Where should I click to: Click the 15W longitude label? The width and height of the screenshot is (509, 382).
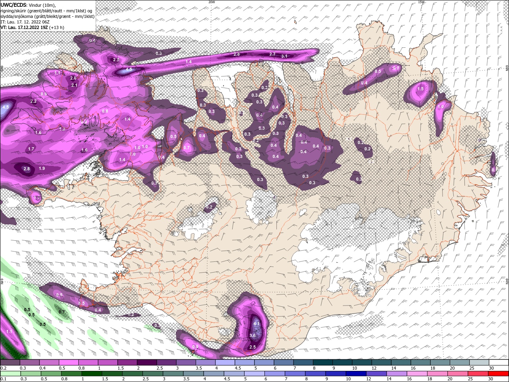[421, 2]
